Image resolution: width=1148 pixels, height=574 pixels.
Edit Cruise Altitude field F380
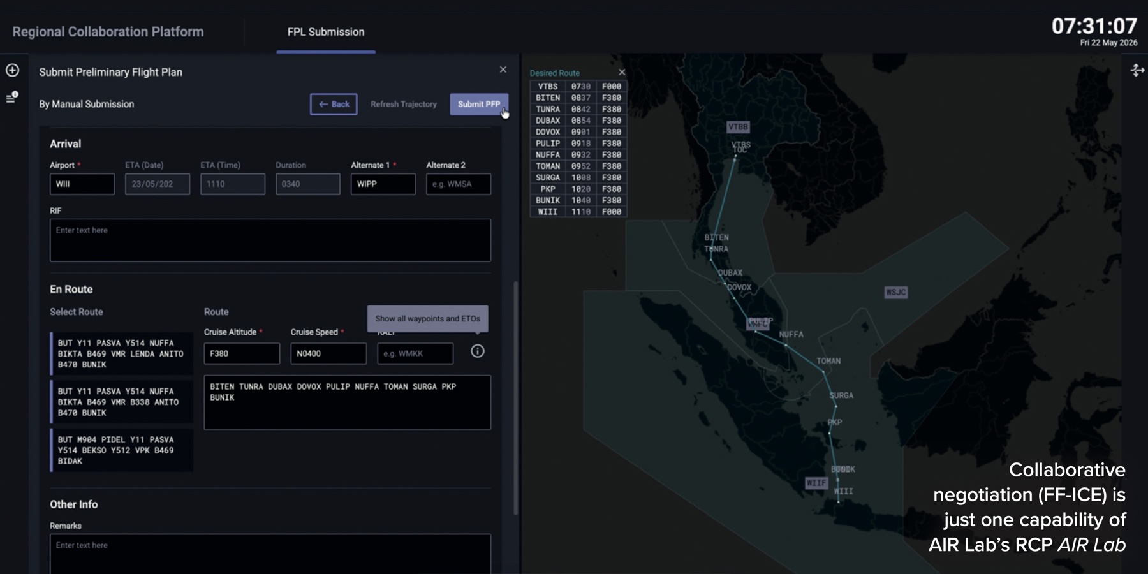242,353
